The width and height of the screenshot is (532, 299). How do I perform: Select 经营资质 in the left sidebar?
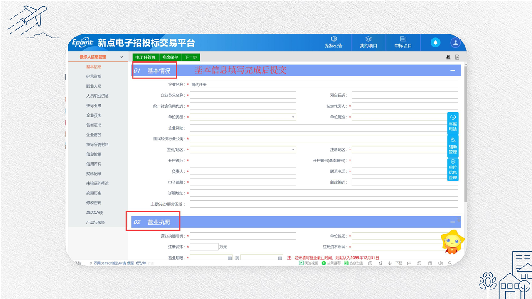(x=94, y=76)
